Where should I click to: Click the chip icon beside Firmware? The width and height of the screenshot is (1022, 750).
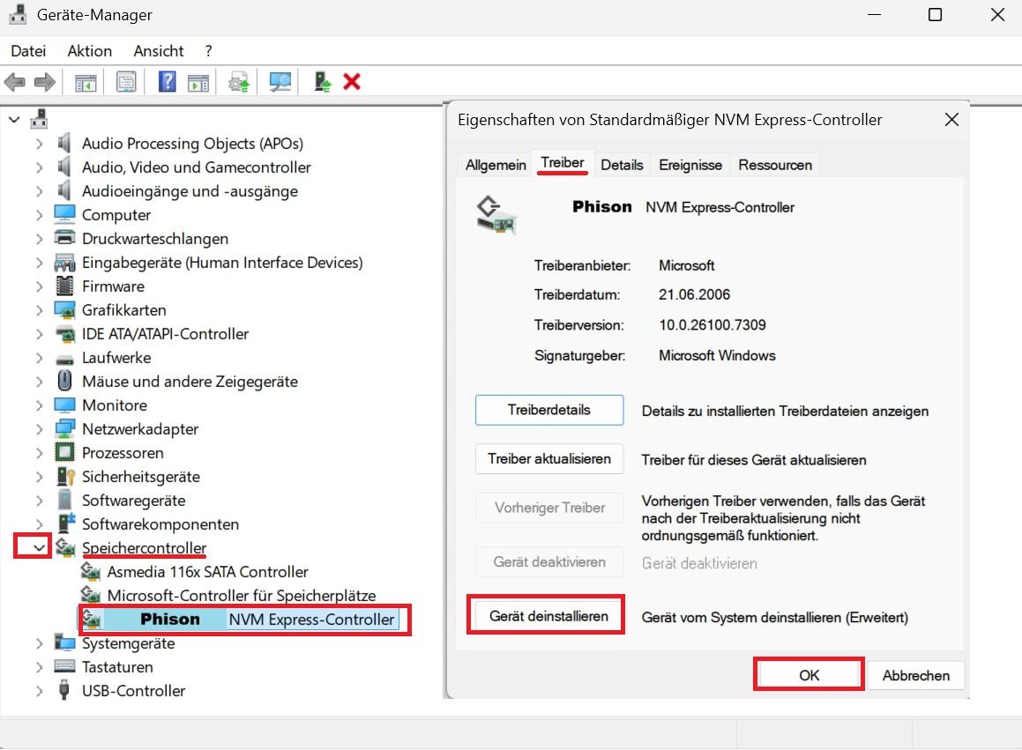pos(64,286)
